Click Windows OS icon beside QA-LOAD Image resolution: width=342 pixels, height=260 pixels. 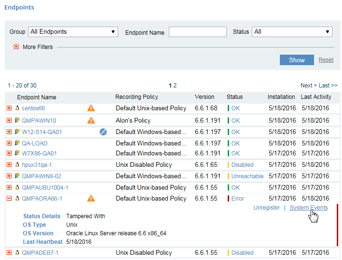click(x=17, y=143)
